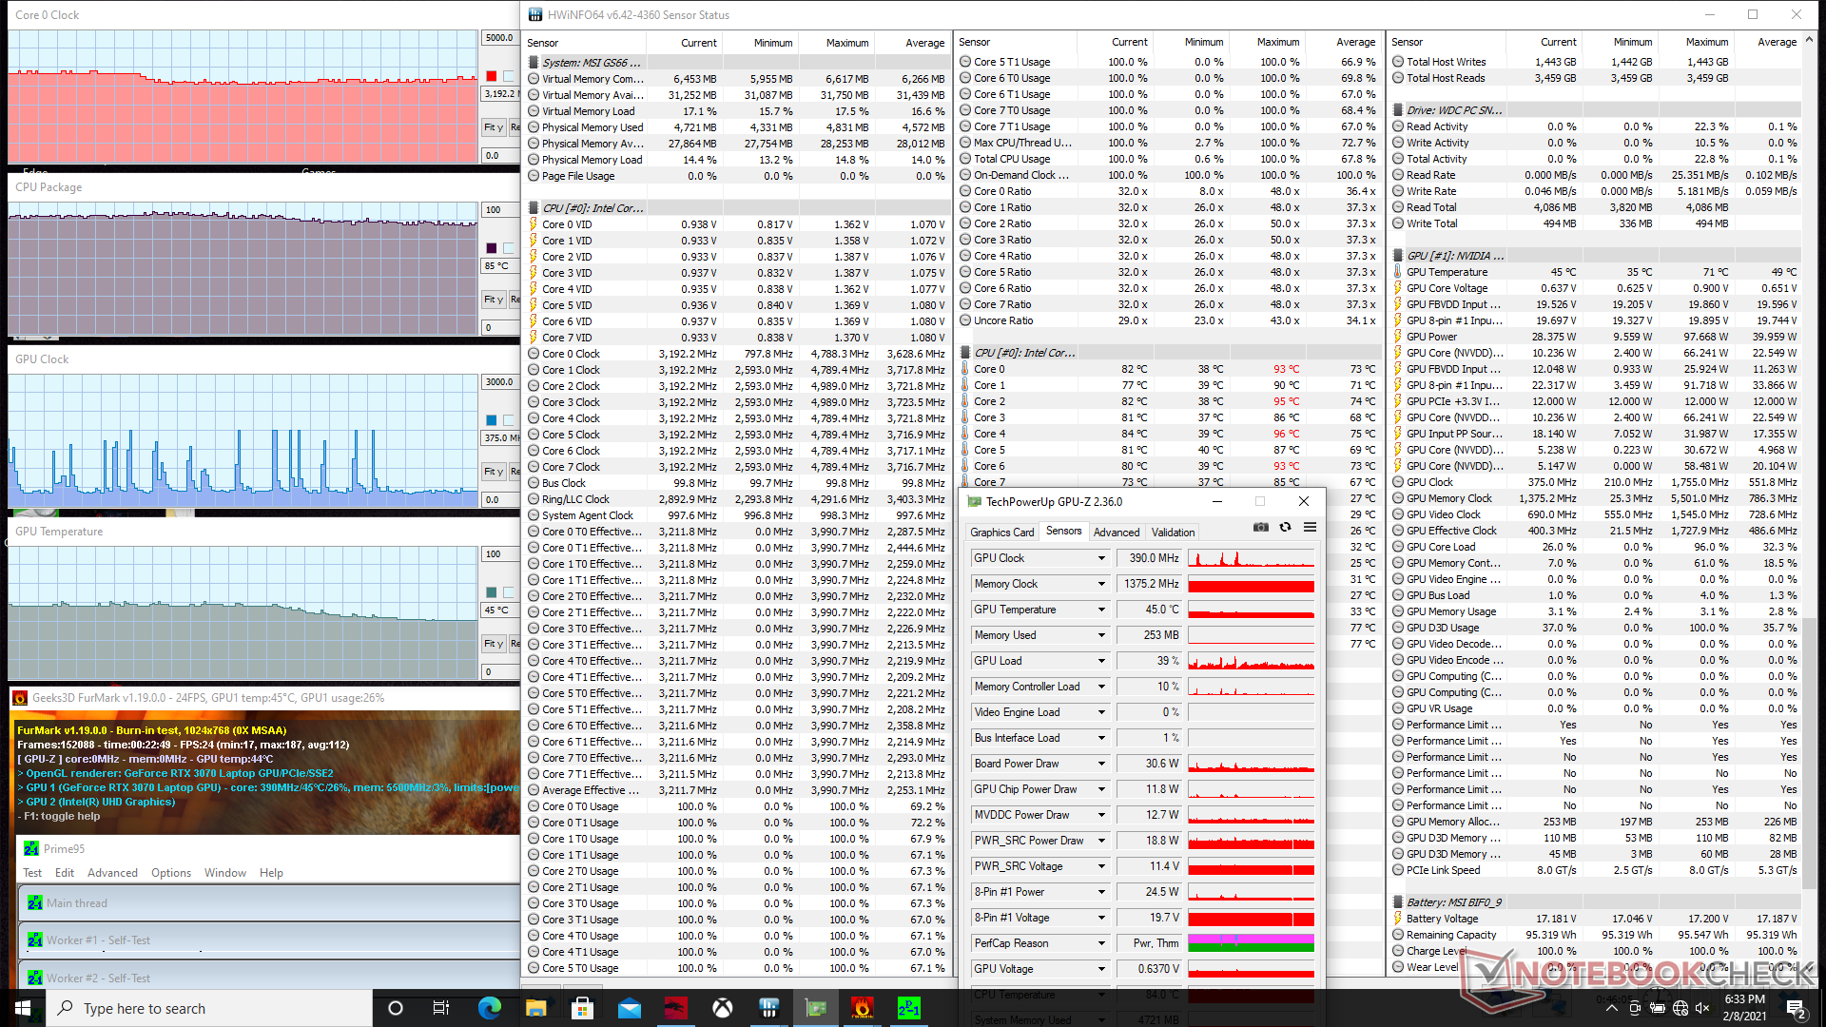Open the Xbox app taskbar icon
This screenshot has height=1027, width=1826.
click(723, 1008)
